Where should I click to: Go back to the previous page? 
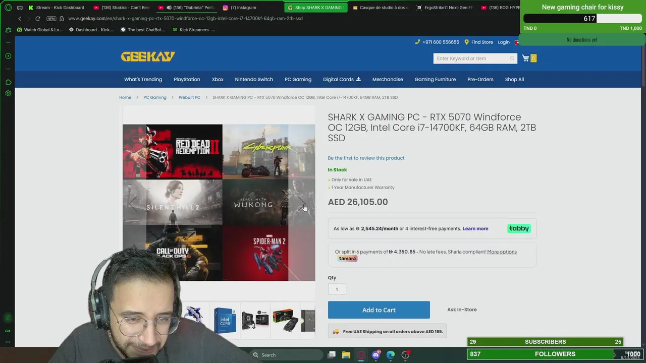[x=20, y=19]
